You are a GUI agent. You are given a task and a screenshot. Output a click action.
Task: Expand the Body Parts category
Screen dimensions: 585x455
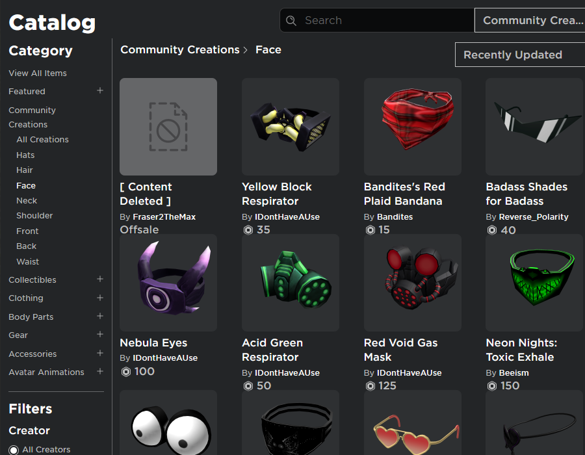[100, 316]
